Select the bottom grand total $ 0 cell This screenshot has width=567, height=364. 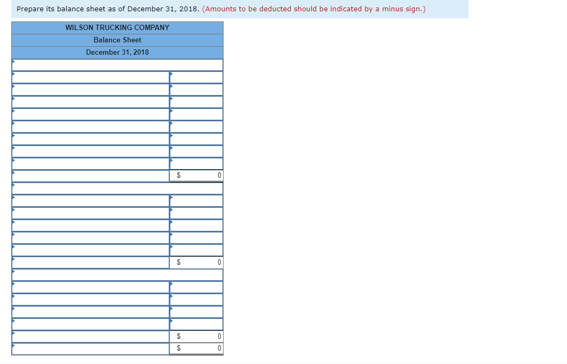[x=196, y=348]
